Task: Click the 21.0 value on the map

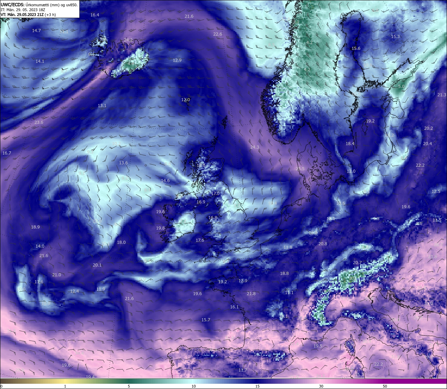Action: coord(57,275)
